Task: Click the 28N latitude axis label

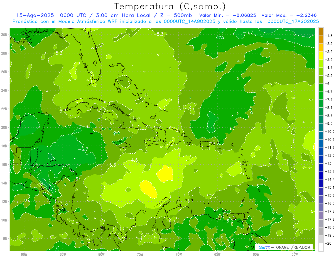Action: click(x=5, y=53)
